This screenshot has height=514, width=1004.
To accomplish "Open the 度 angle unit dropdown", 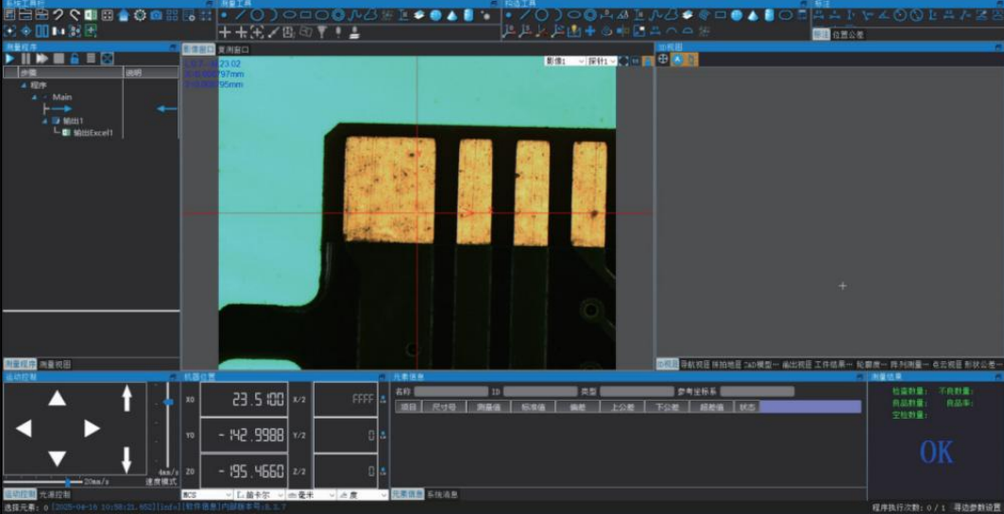I will (363, 495).
